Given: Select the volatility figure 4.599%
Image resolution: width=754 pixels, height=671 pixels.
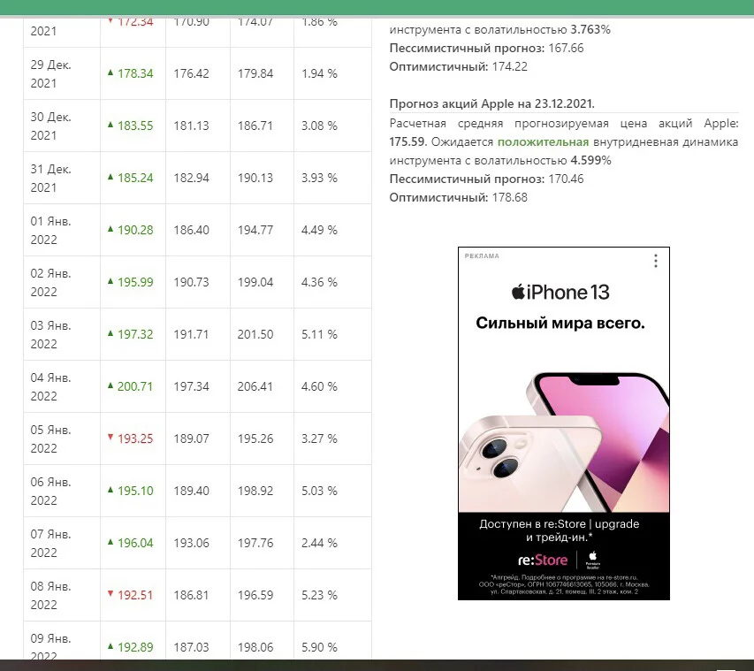Looking at the screenshot, I should pyautogui.click(x=590, y=160).
